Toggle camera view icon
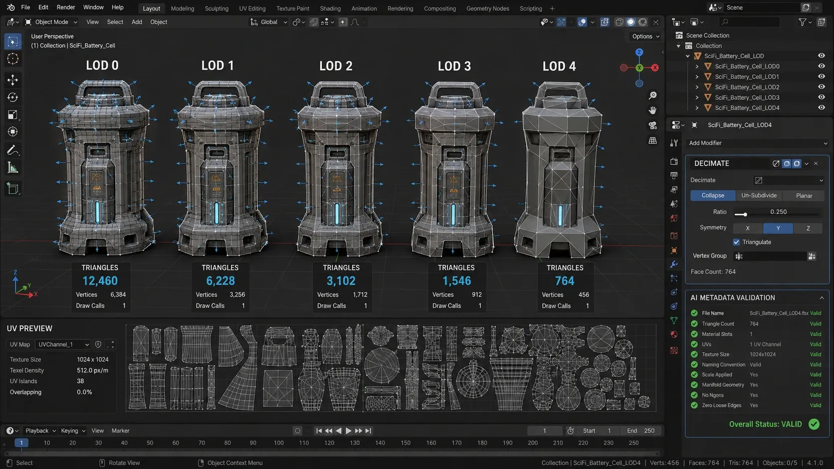The image size is (834, 469). tap(652, 126)
